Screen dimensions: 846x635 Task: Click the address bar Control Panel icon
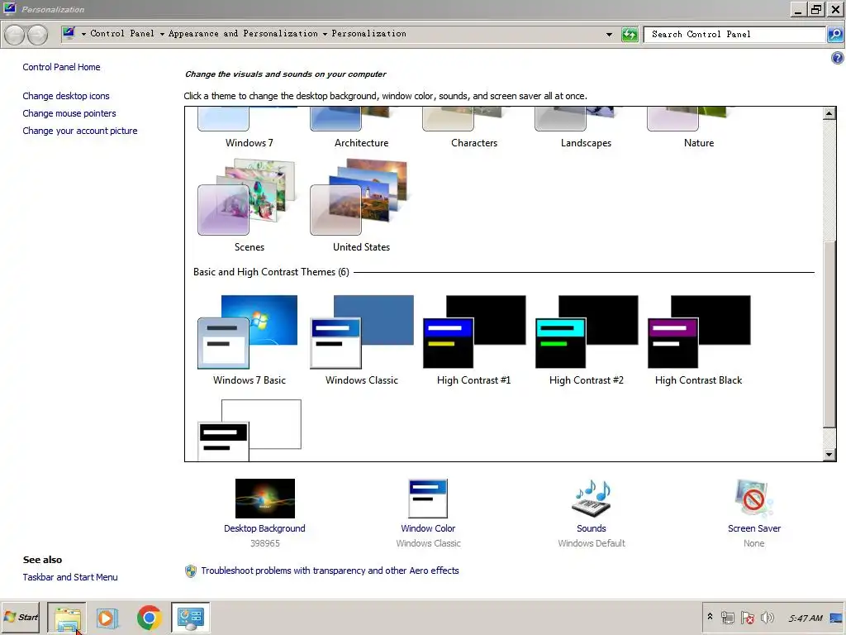(x=69, y=33)
